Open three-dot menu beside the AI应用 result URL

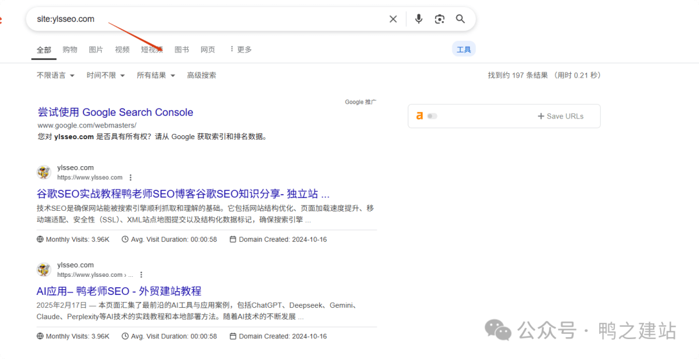coord(141,275)
